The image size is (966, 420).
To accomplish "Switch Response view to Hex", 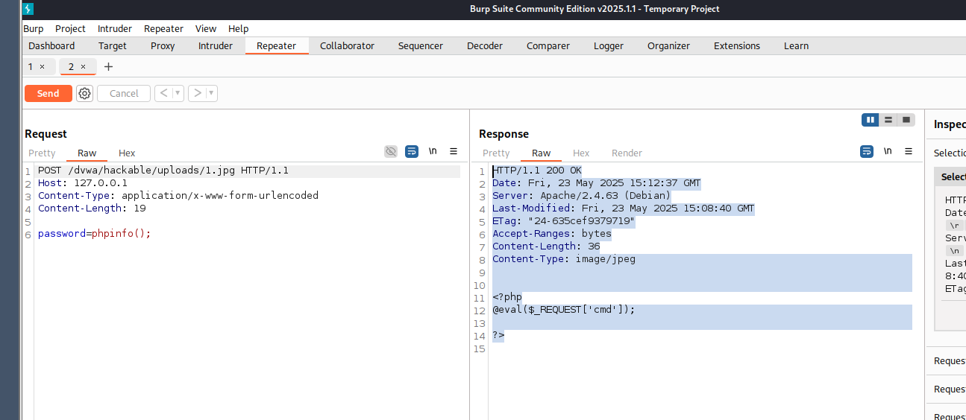I will pos(581,153).
